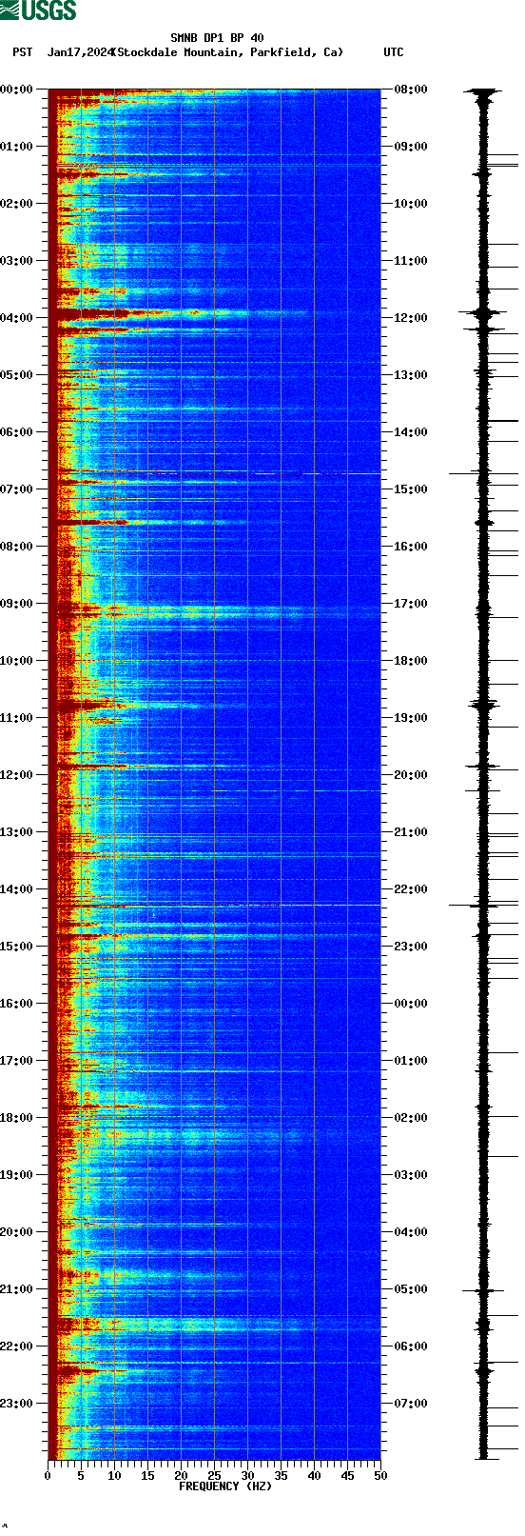Click the 04:00 PST time label

pyautogui.click(x=17, y=318)
